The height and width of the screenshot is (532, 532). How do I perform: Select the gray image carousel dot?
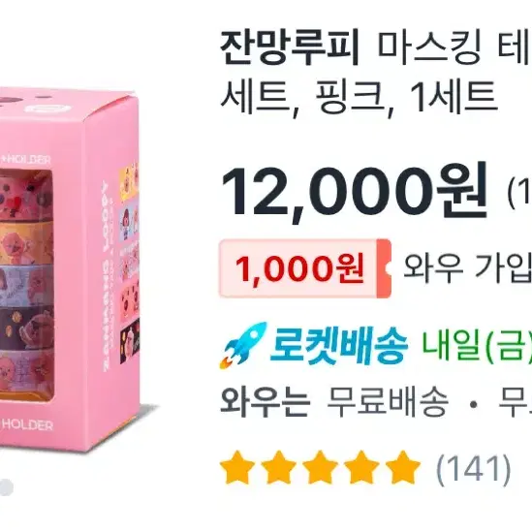point(6,487)
